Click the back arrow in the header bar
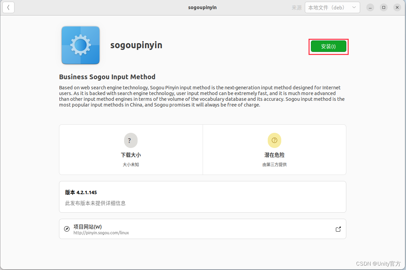406x270 pixels. click(x=8, y=7)
